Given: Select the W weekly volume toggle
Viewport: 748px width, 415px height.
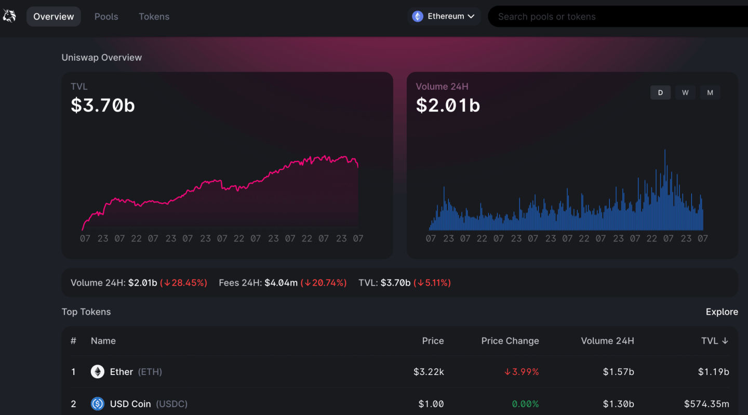Looking at the screenshot, I should click(685, 92).
